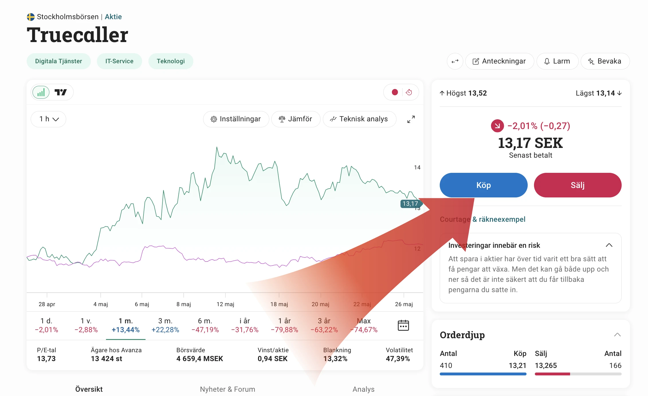Click the red clock history icon
The height and width of the screenshot is (396, 648).
[409, 92]
